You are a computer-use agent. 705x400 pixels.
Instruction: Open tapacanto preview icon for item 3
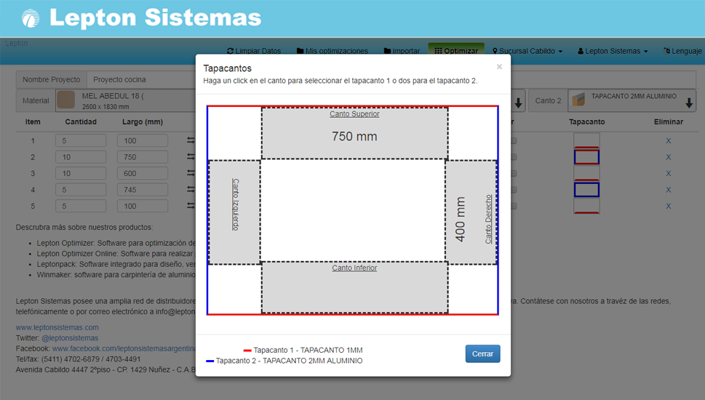pos(586,174)
